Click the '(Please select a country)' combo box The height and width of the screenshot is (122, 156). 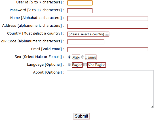(x=88, y=34)
